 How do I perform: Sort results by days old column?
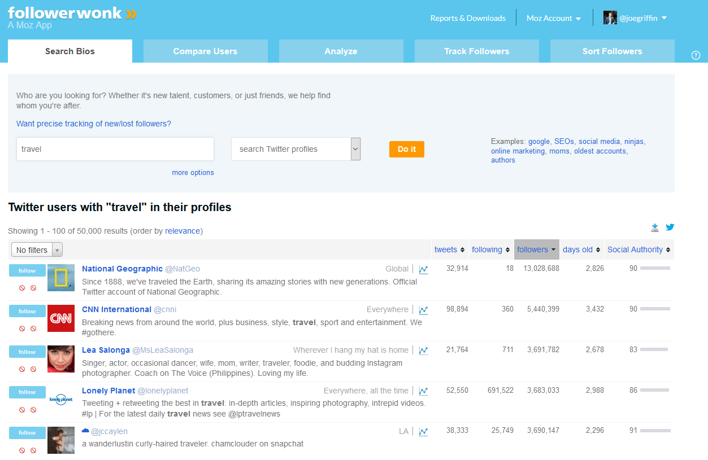pyautogui.click(x=581, y=249)
